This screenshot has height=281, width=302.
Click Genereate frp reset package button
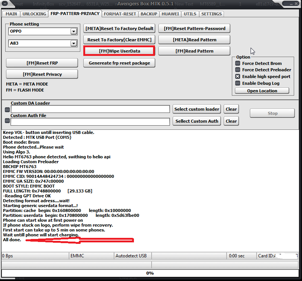pyautogui.click(x=119, y=63)
